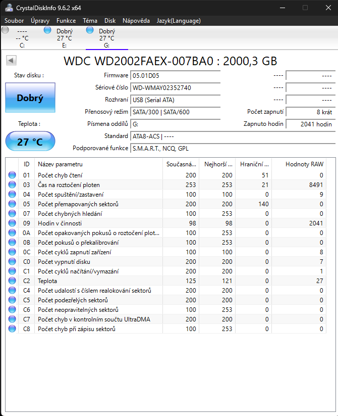Click status orb of attribute 03 row
The height and width of the screenshot is (416, 338).
pyautogui.click(x=12, y=184)
